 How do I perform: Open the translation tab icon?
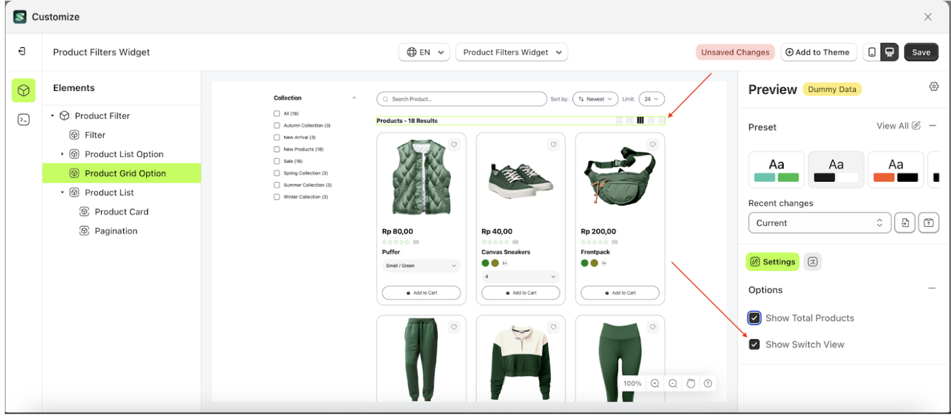point(813,262)
